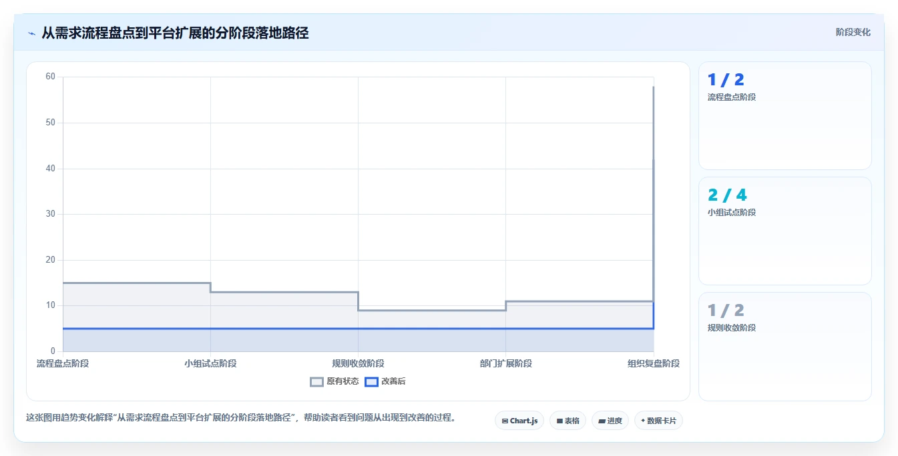Click the cyan 2 / 4 value
Image resolution: width=898 pixels, height=456 pixels.
727,195
